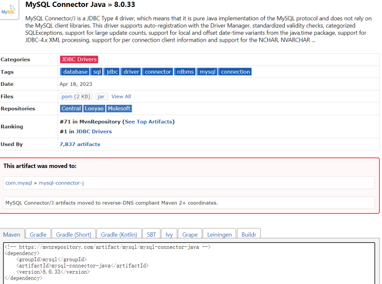Viewport: 382px width, 284px height.
Task: Select the database tag
Action: (x=75, y=72)
